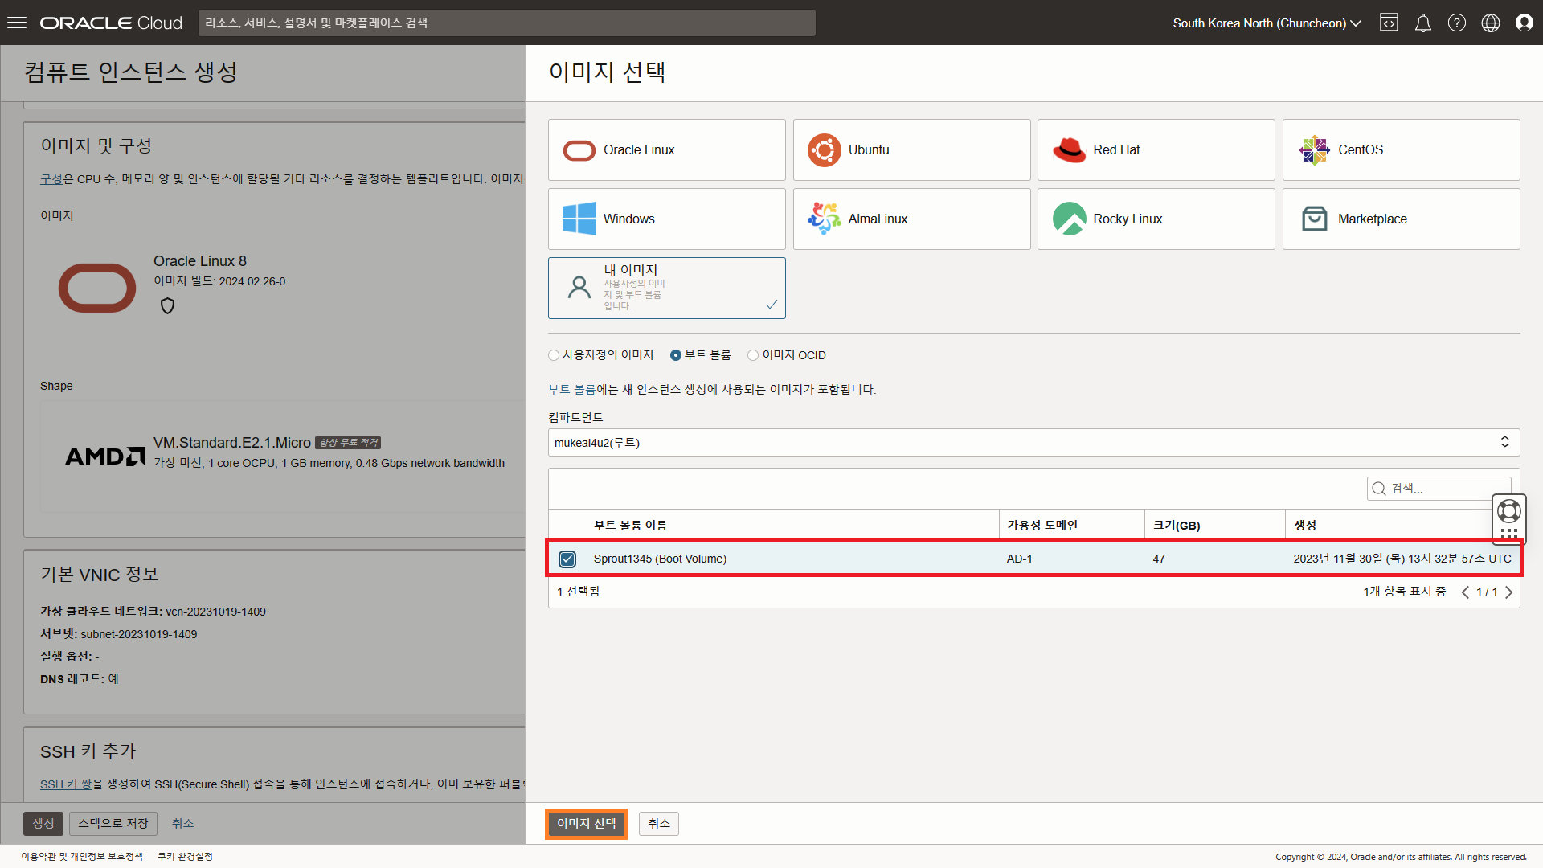Select the Ubuntu image tile
The width and height of the screenshot is (1543, 868).
911,149
